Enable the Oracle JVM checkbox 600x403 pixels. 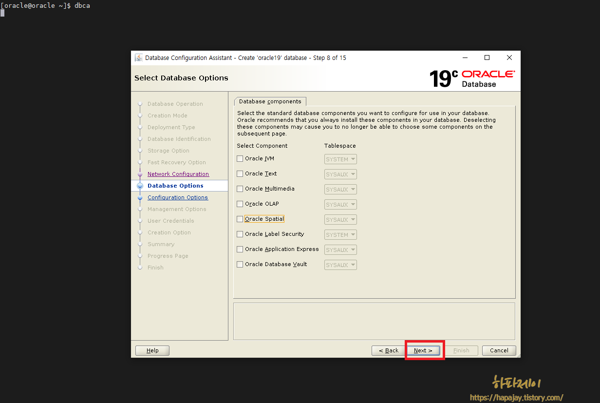pos(240,158)
